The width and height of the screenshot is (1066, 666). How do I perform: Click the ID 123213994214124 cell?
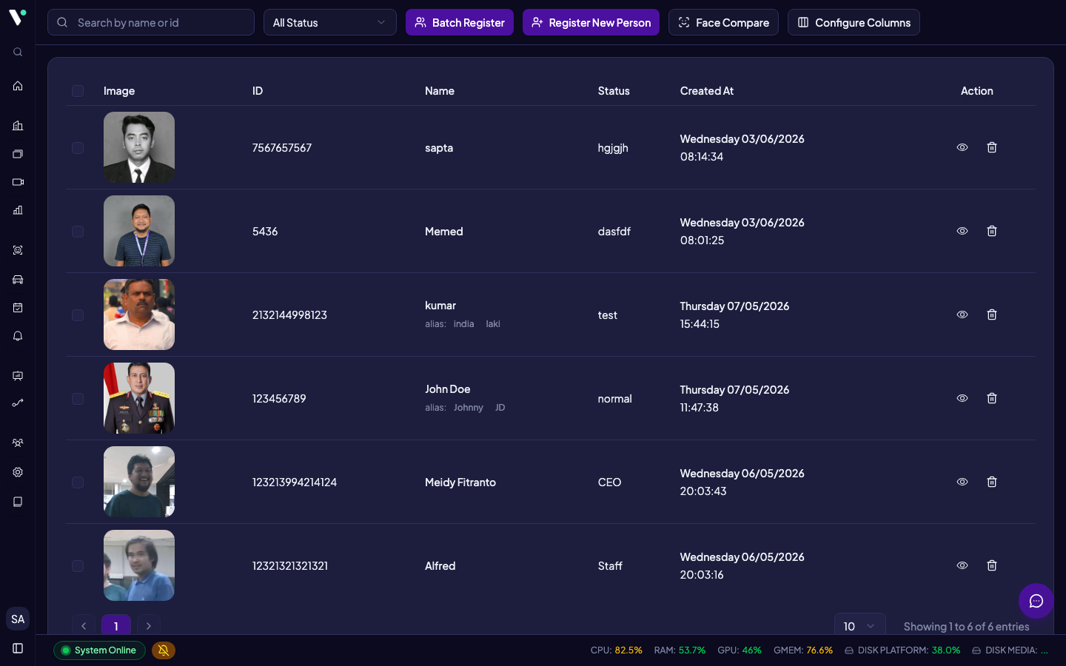295,482
